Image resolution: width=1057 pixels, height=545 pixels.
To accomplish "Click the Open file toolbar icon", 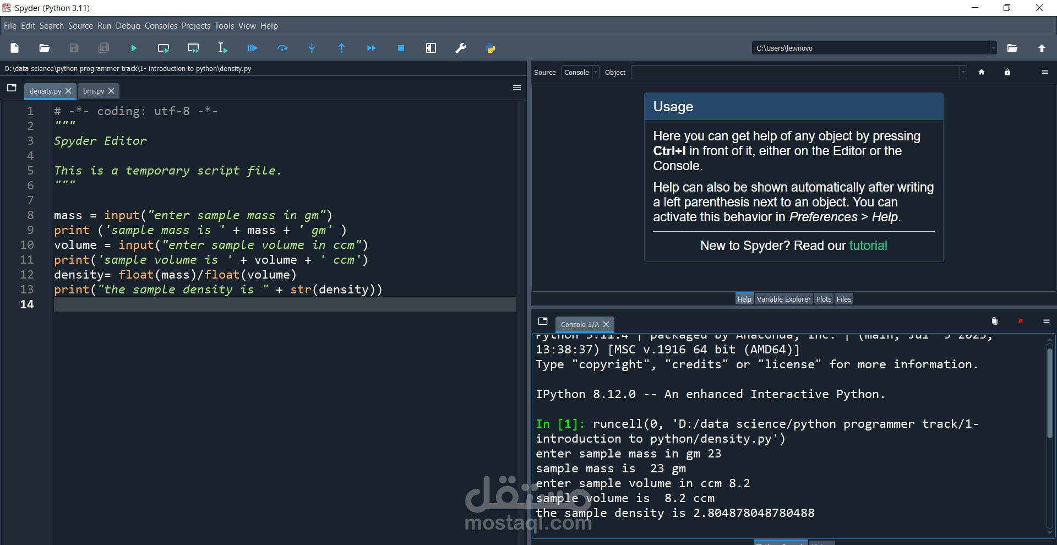I will (45, 48).
